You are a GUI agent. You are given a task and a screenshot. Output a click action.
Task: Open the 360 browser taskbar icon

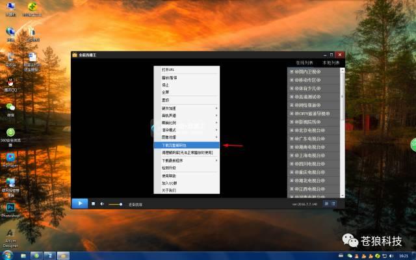click(x=36, y=255)
